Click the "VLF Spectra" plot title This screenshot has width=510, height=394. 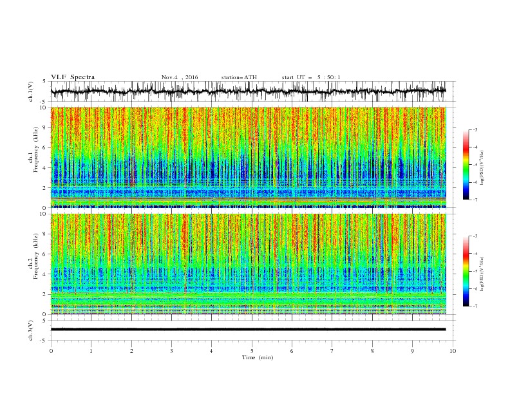point(73,77)
